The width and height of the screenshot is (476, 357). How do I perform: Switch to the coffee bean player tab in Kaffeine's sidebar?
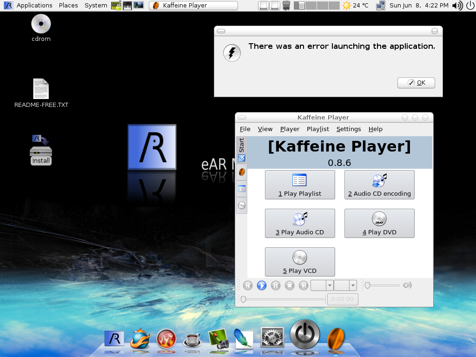coord(242,172)
